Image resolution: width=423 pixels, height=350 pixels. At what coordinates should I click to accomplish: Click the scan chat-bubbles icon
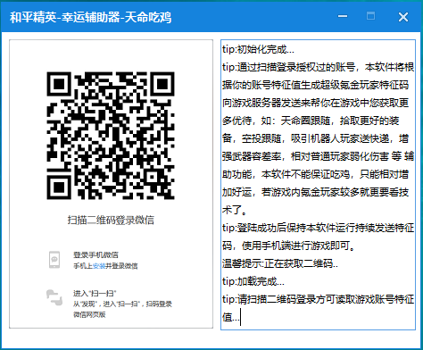54,297
